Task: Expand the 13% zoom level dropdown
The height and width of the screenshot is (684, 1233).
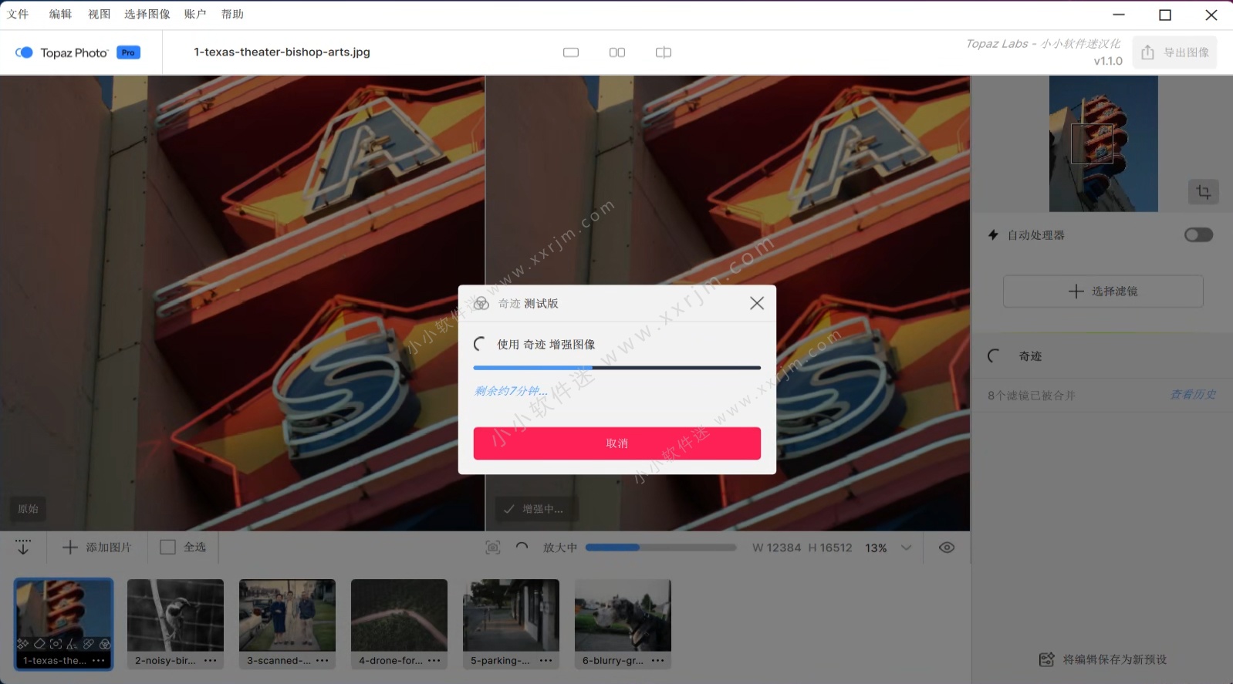Action: (907, 548)
